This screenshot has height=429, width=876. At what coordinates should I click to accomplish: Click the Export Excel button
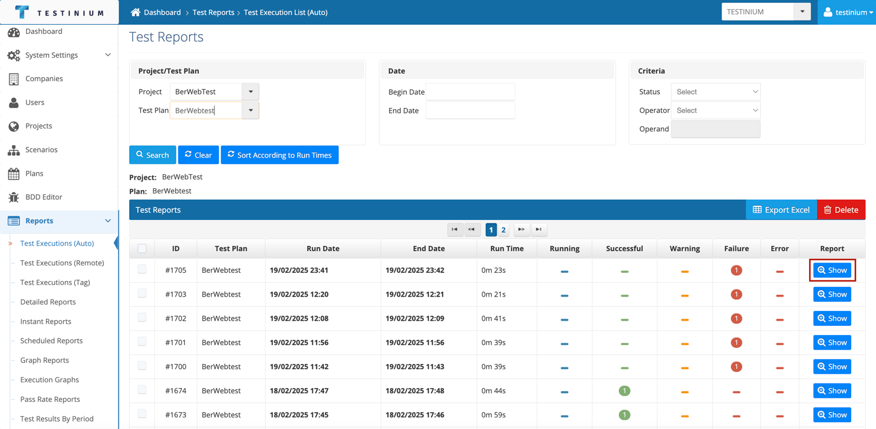pyautogui.click(x=781, y=210)
